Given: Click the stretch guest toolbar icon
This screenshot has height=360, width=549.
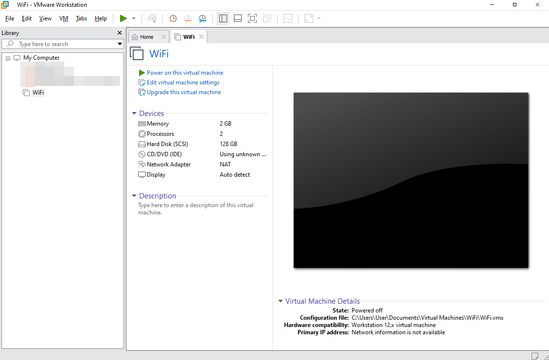Looking at the screenshot, I should [308, 18].
